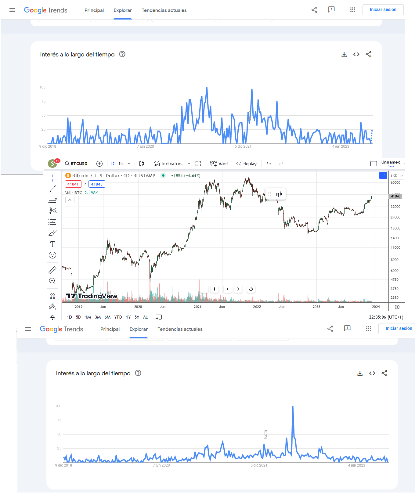Collapse the indicator legend chevron
Viewport: 415px width, 498px height.
pos(70,200)
